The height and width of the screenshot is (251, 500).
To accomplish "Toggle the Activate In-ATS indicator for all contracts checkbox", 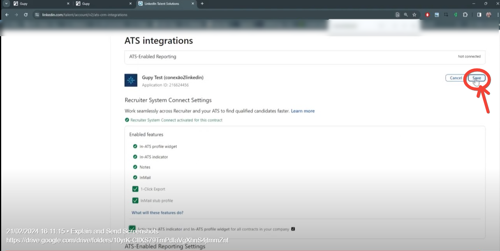I will pos(132,228).
